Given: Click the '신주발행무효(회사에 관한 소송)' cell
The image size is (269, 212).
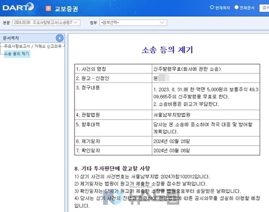Looking at the screenshot, I should click(x=206, y=69).
